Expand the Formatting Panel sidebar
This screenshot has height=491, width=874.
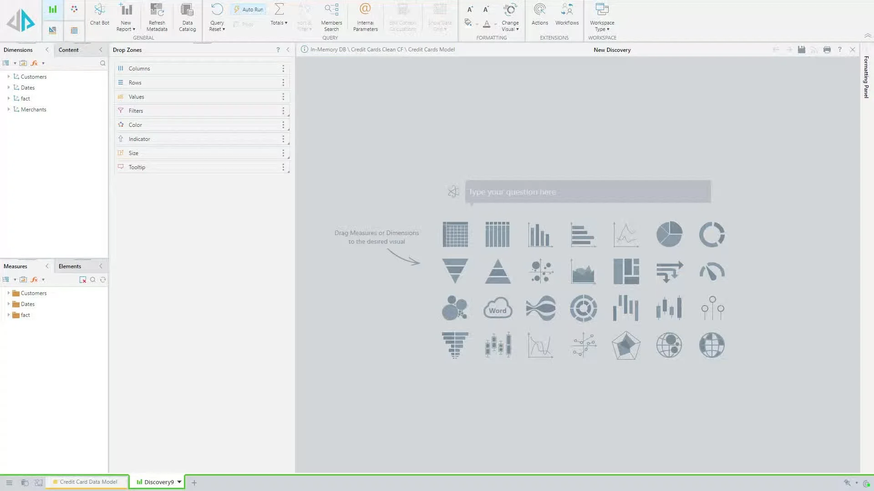(x=866, y=77)
